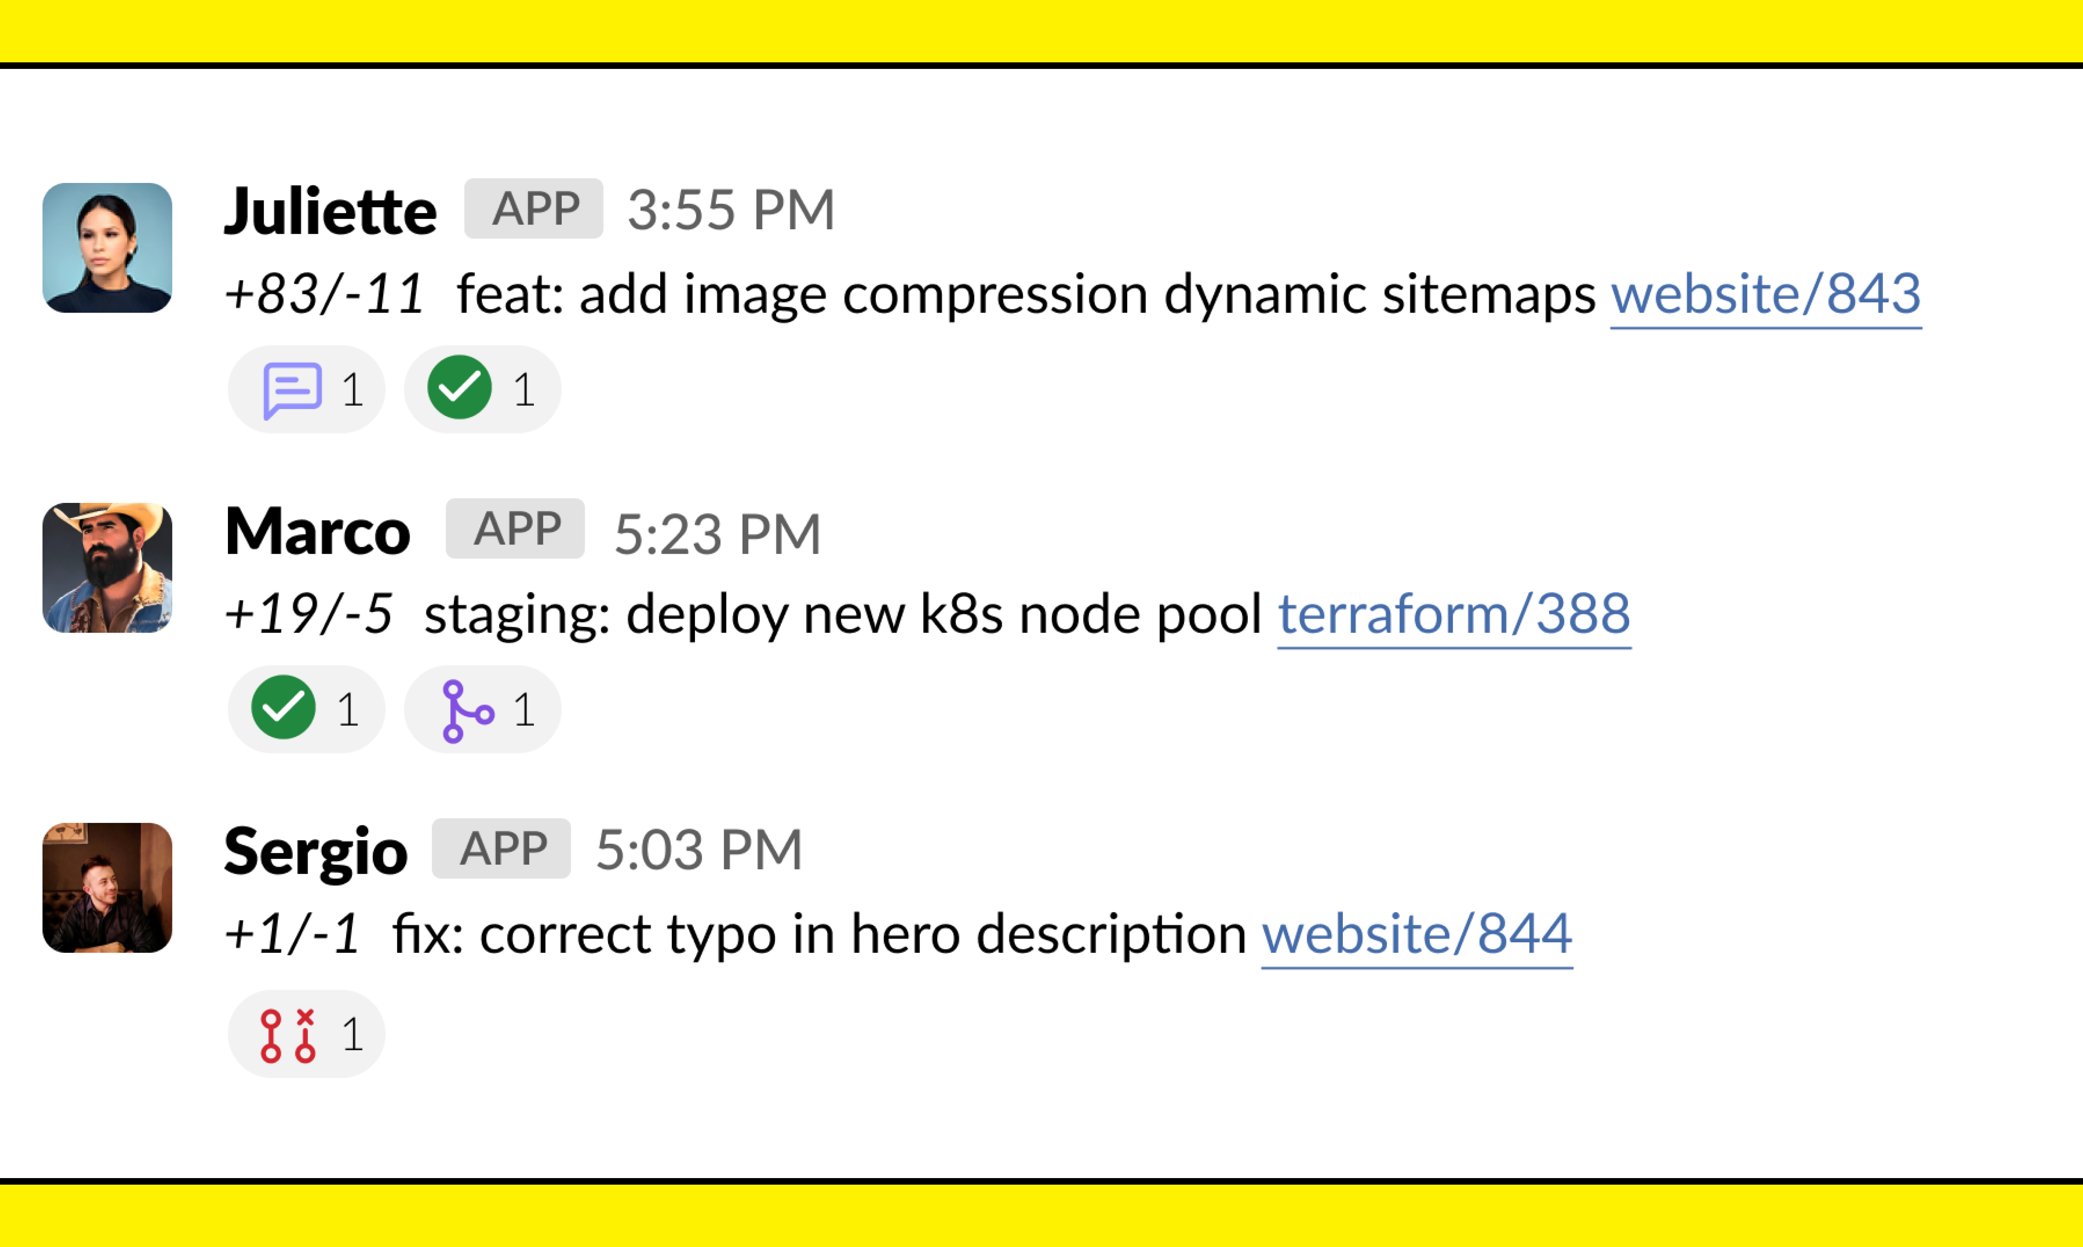The height and width of the screenshot is (1247, 2083).
Task: Click the 5:23 PM timestamp
Action: coord(717,534)
